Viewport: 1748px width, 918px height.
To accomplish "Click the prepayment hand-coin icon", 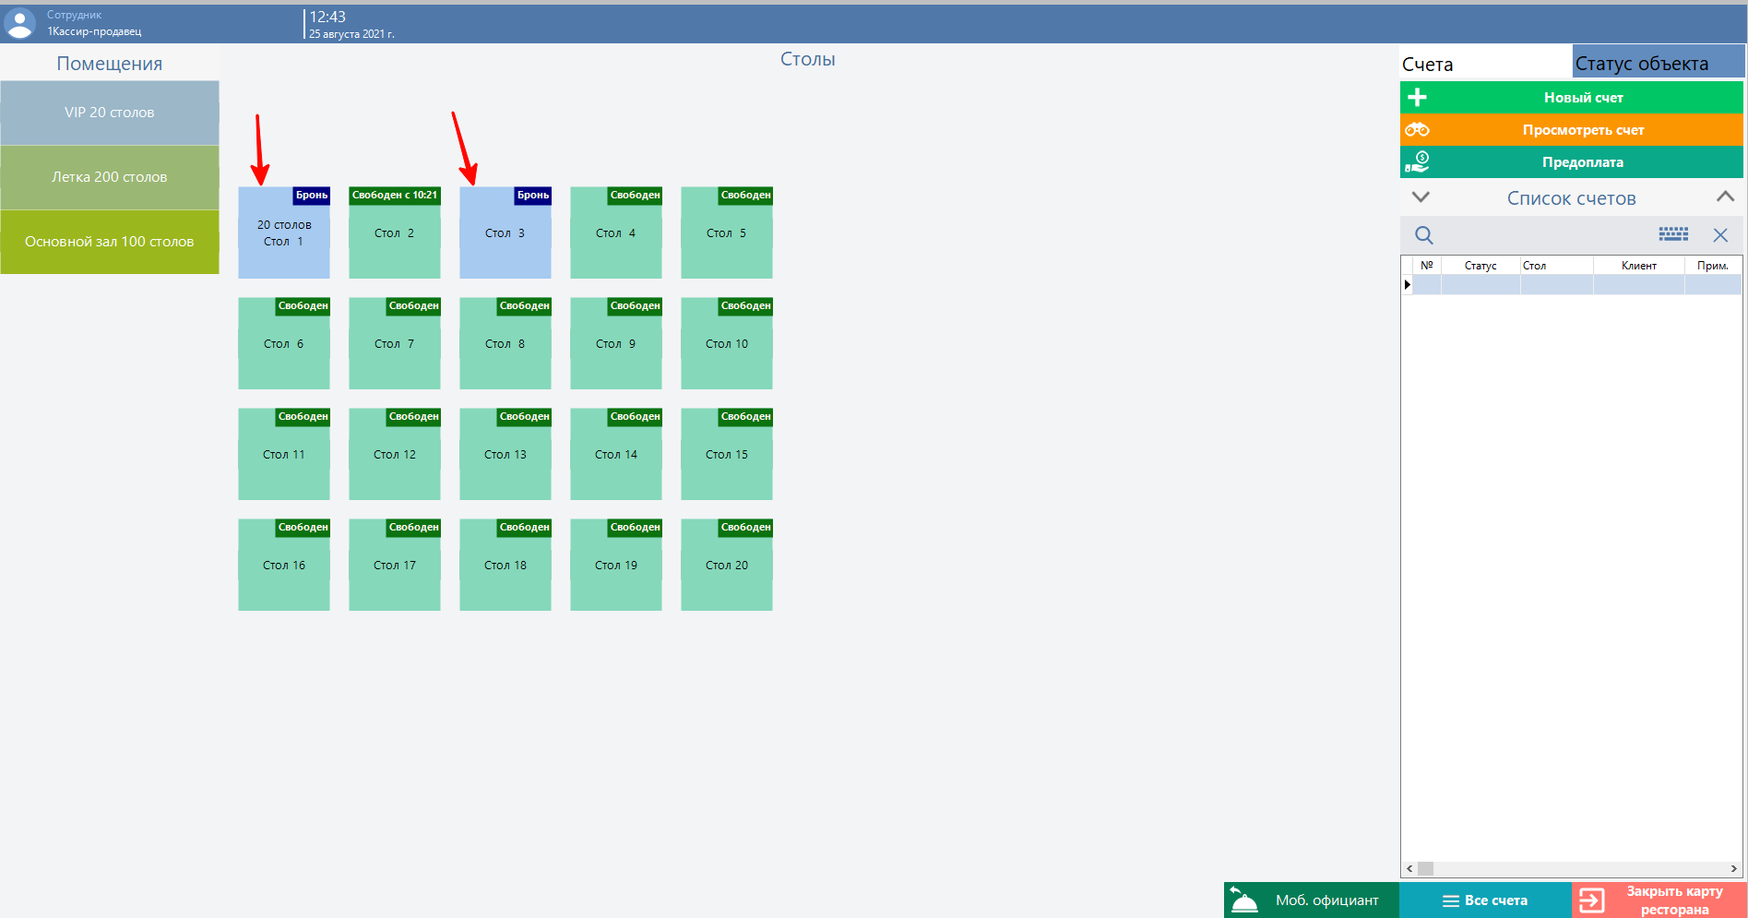I will pos(1418,162).
